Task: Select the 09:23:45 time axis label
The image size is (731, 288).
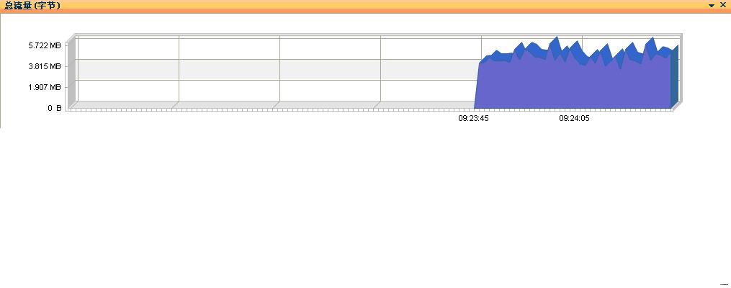Action: click(x=473, y=118)
